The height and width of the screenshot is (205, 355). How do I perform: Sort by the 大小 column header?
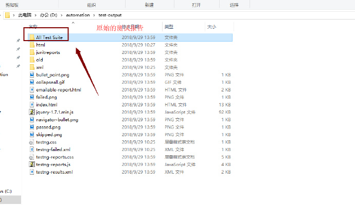(x=211, y=27)
